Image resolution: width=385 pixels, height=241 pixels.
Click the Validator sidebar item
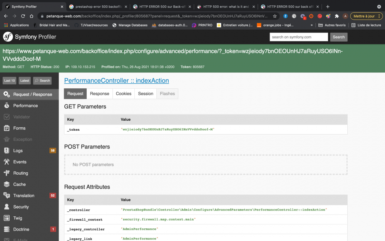point(29,117)
